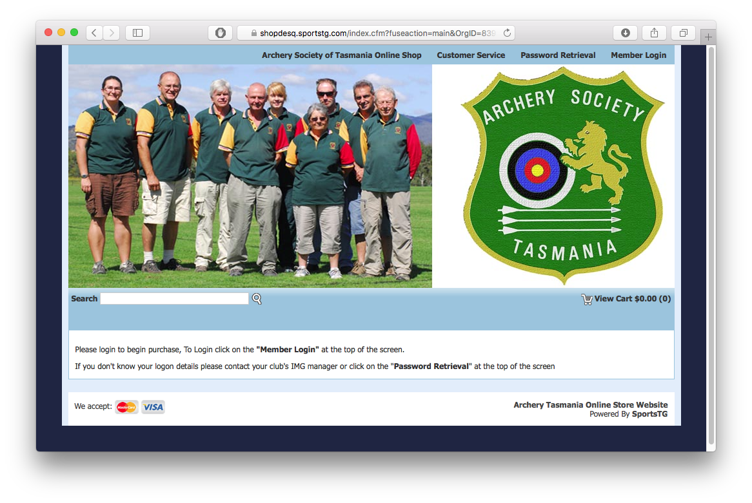Show all tabs overview

[684, 33]
